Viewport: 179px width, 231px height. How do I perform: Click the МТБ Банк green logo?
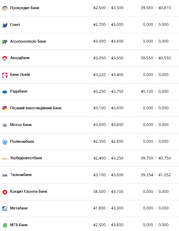5,225
